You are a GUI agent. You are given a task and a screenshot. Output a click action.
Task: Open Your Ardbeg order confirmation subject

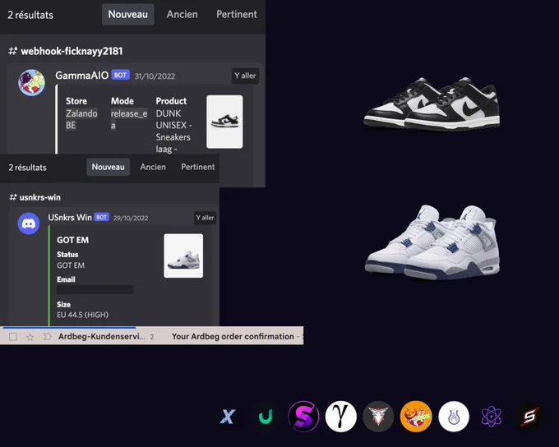pos(233,337)
